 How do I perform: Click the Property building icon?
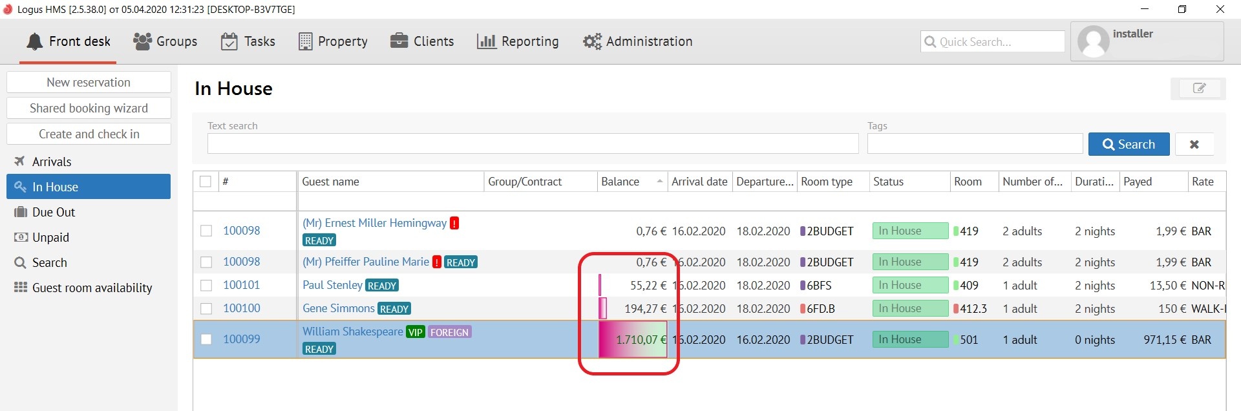tap(305, 41)
